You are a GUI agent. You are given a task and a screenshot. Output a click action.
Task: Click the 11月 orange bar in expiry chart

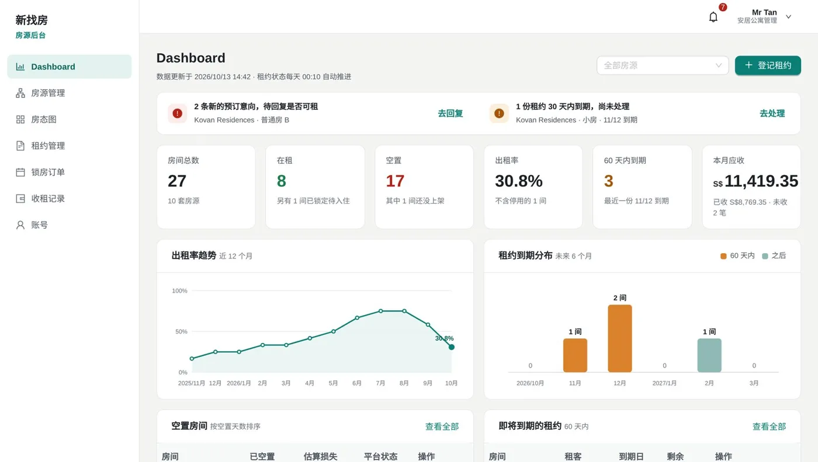pos(575,355)
